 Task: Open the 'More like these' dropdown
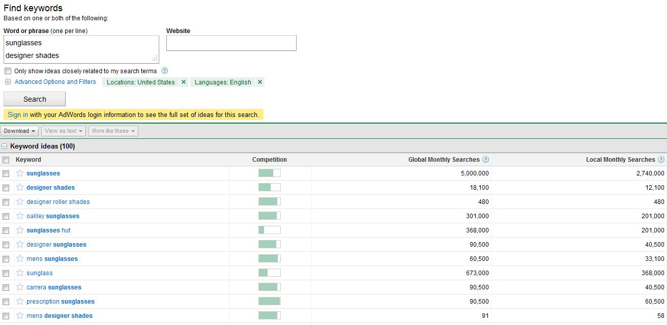[x=113, y=131]
